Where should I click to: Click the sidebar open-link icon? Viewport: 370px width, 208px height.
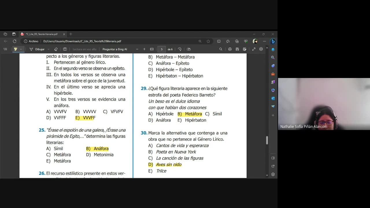(273, 166)
